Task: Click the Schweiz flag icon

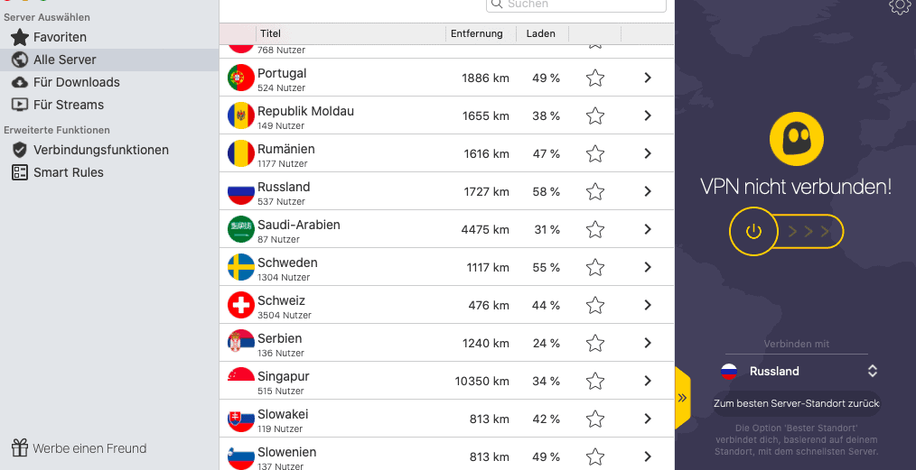Action: tap(240, 306)
